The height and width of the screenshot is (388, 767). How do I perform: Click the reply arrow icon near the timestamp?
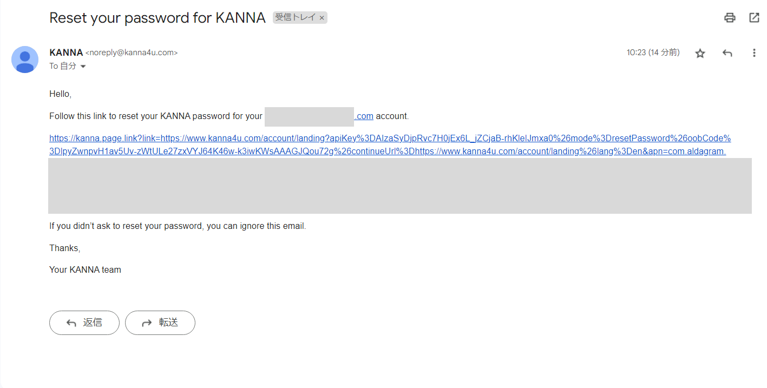[x=727, y=52]
